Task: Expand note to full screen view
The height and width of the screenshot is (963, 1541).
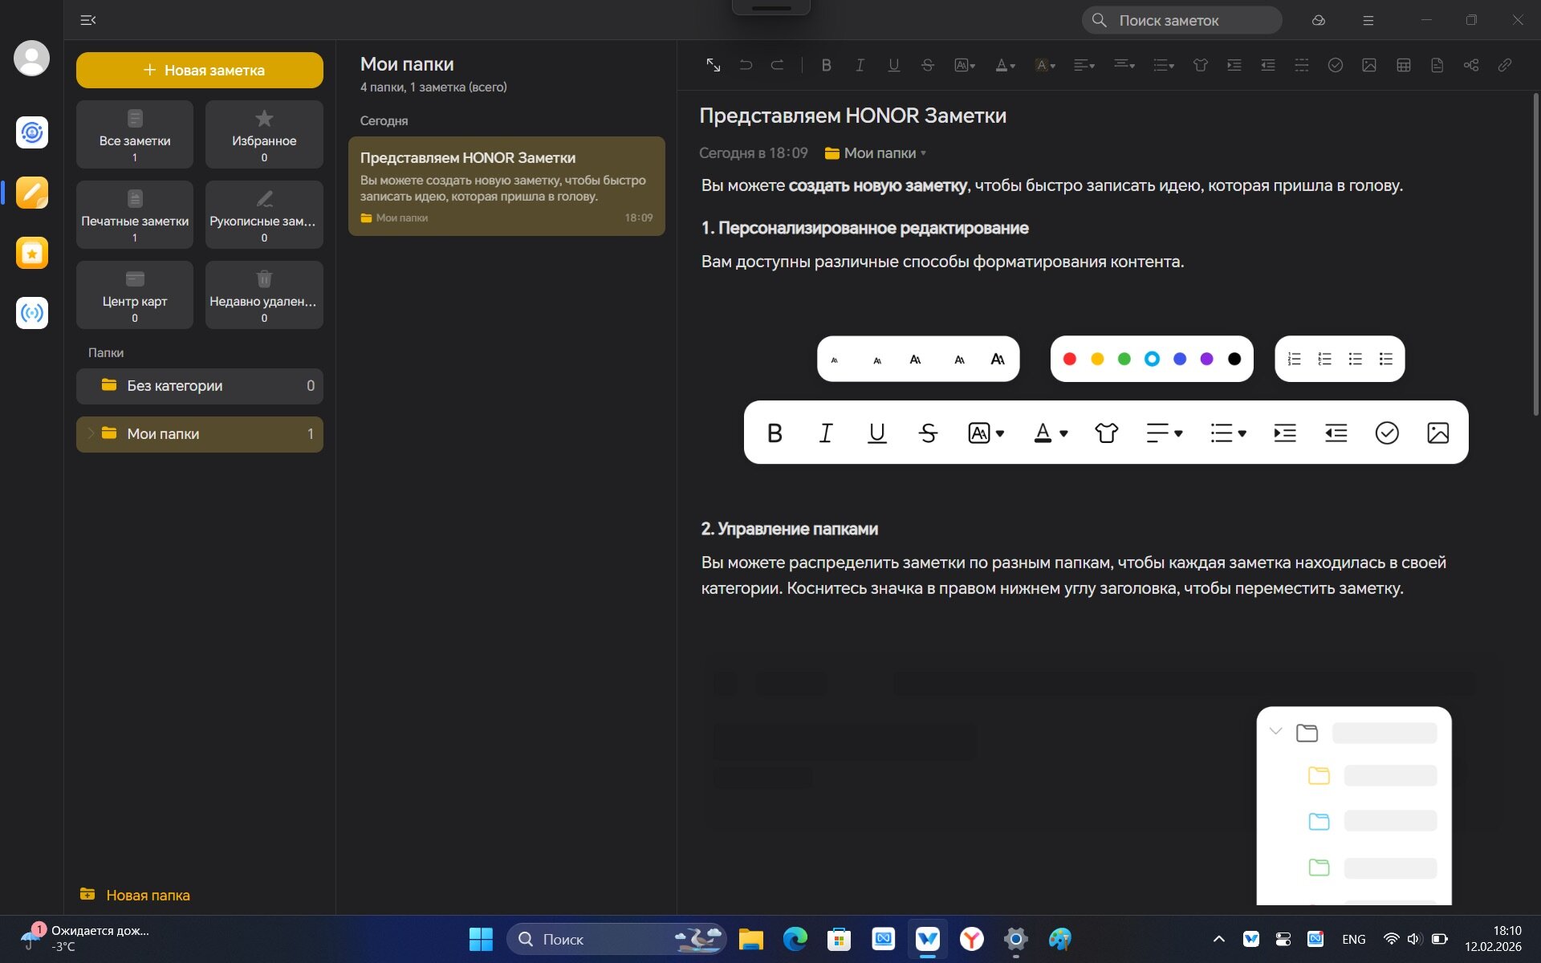Action: pos(713,65)
